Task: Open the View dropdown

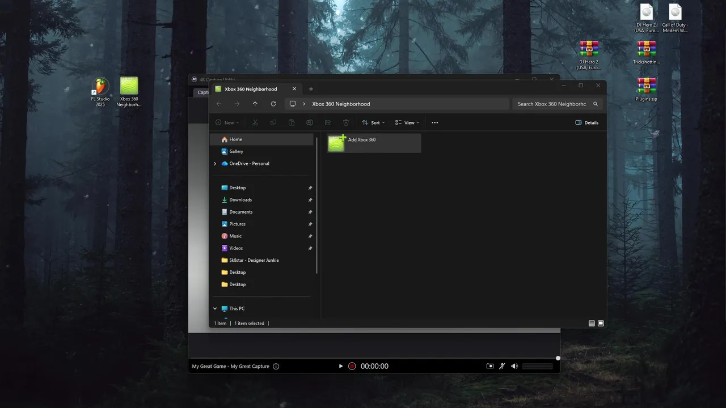Action: click(407, 122)
